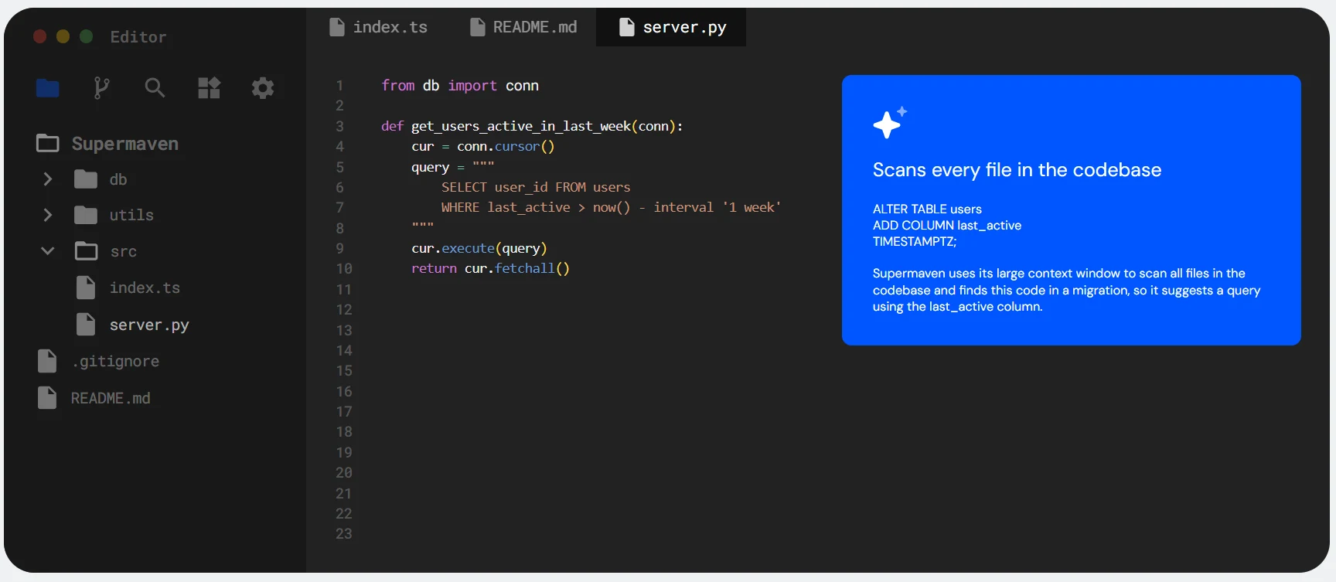Image resolution: width=1336 pixels, height=582 pixels.
Task: Click file icon on README.md tab
Action: [478, 27]
